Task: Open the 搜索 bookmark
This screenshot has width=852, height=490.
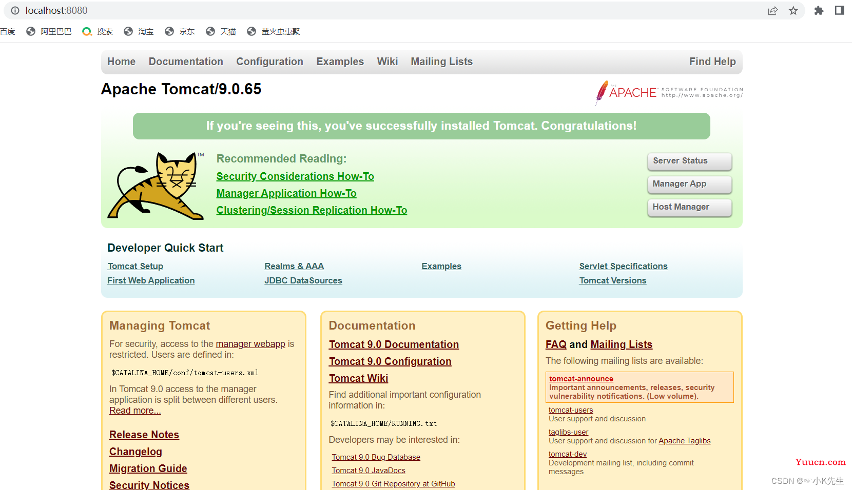Action: pyautogui.click(x=98, y=31)
